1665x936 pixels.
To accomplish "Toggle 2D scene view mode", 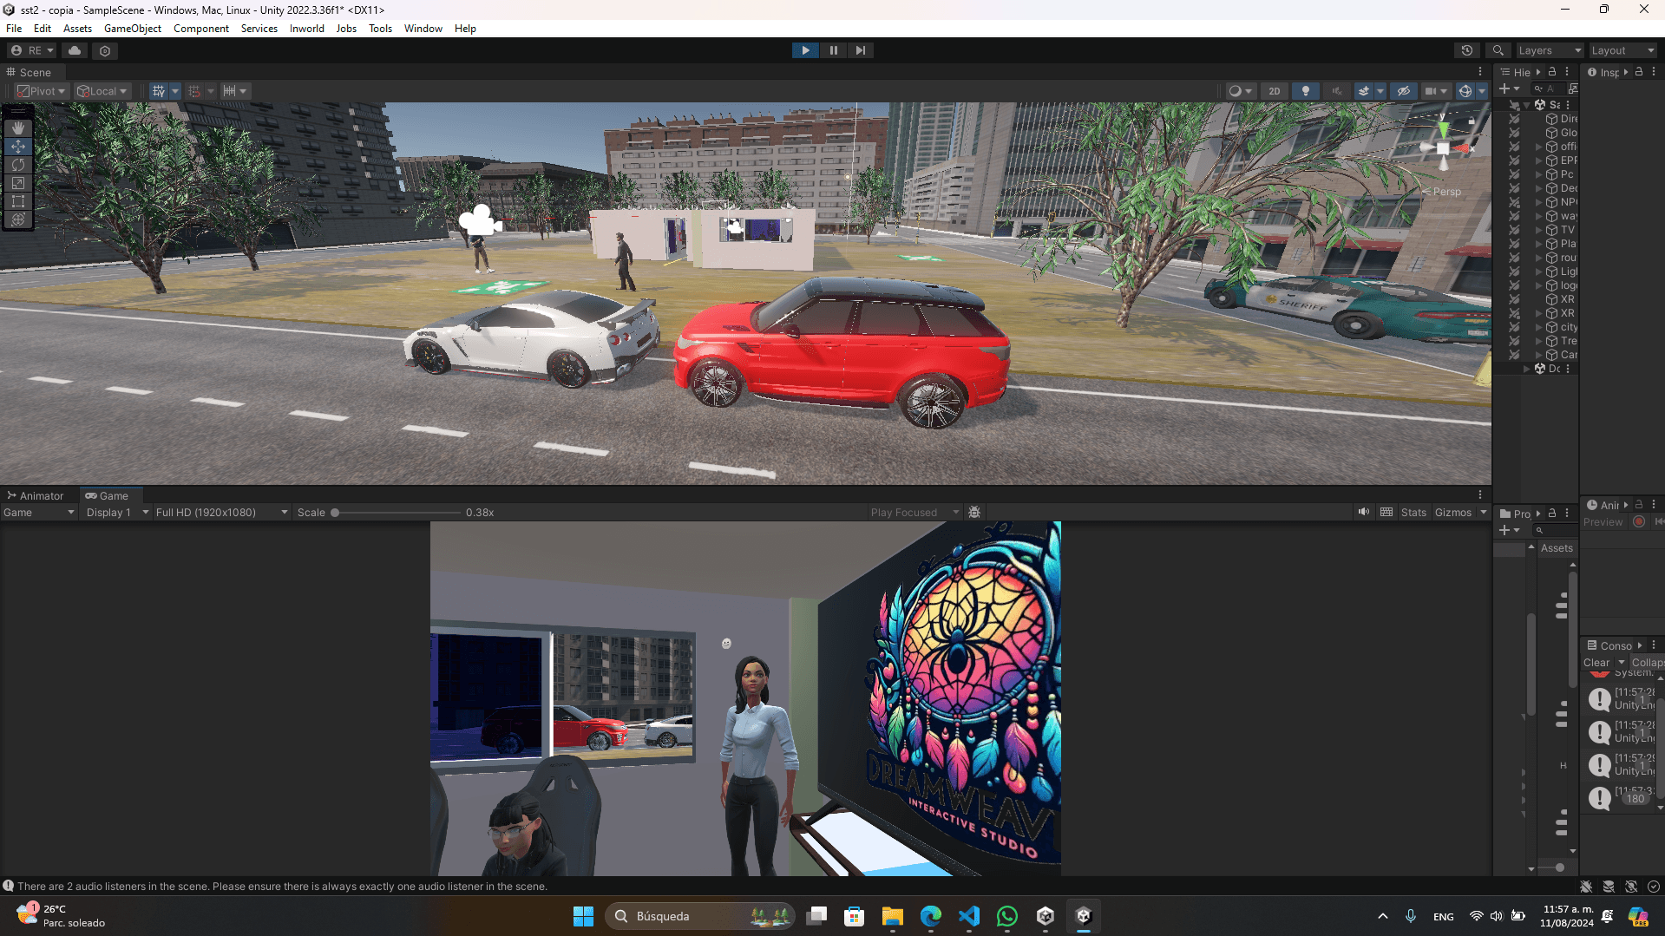I will click(x=1274, y=91).
